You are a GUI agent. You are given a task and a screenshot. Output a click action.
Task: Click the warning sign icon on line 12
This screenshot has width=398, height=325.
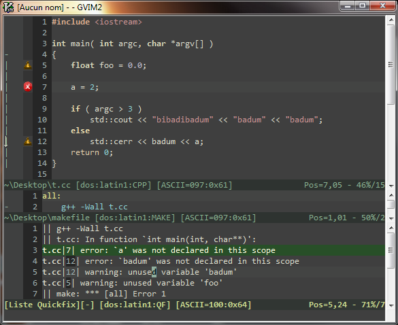coord(28,141)
